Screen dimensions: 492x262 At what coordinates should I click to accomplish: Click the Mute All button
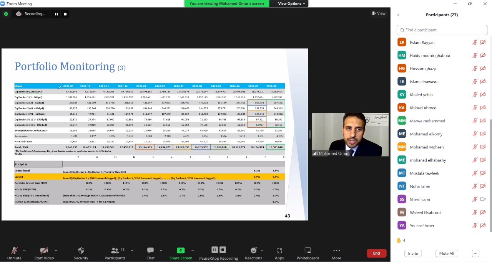[447, 253]
